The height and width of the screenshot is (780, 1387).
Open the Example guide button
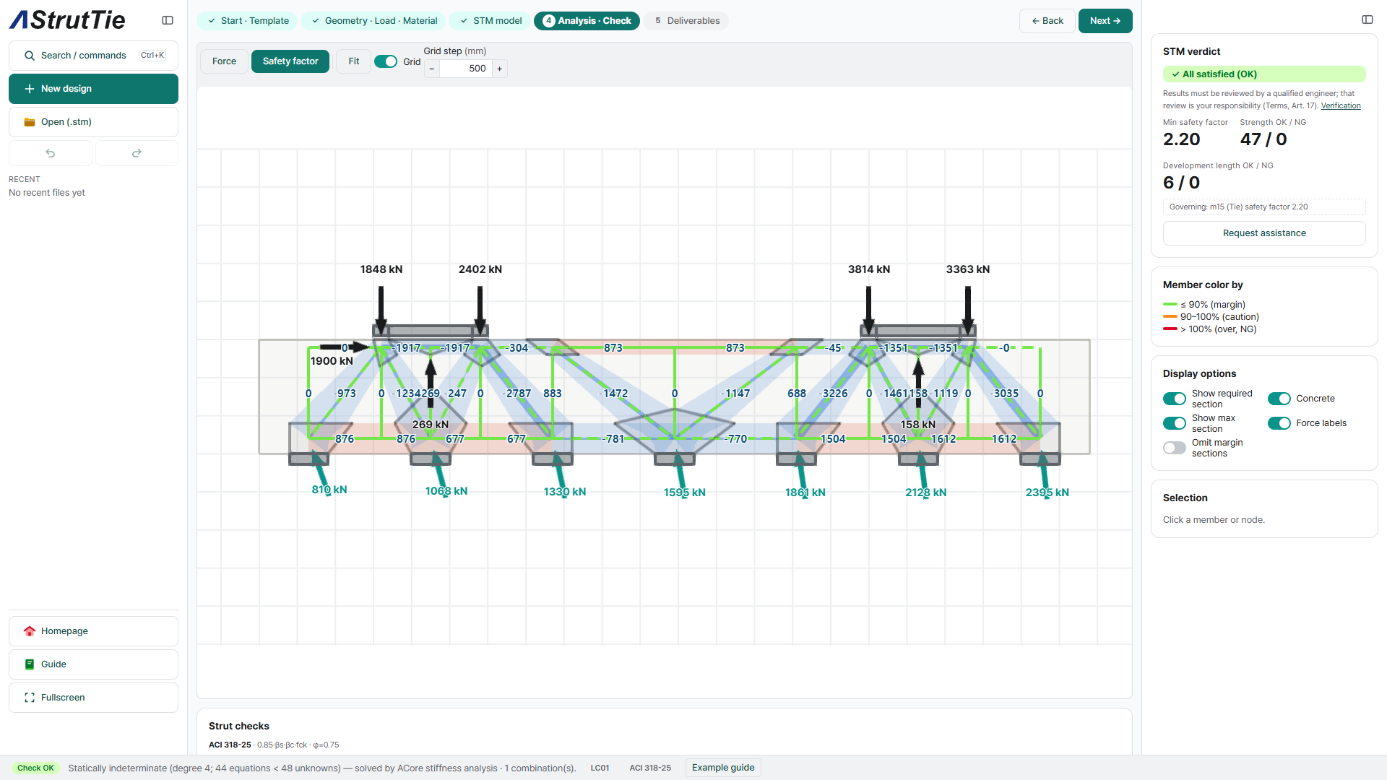pos(723,768)
